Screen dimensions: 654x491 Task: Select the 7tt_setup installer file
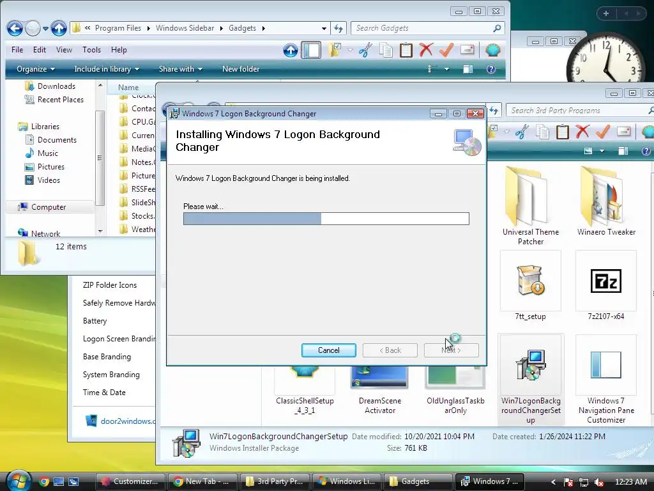(531, 286)
